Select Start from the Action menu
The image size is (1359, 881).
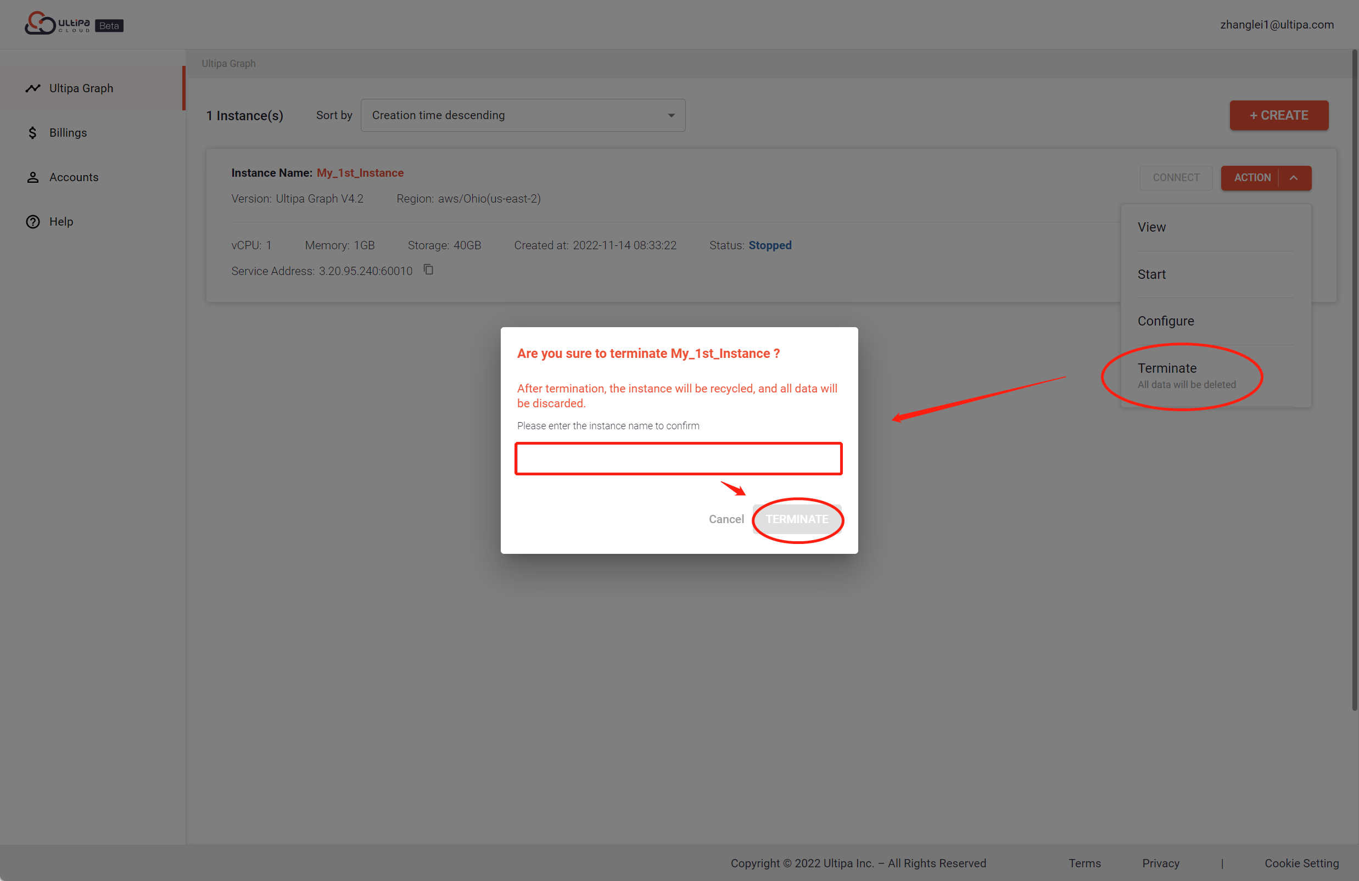click(x=1215, y=274)
